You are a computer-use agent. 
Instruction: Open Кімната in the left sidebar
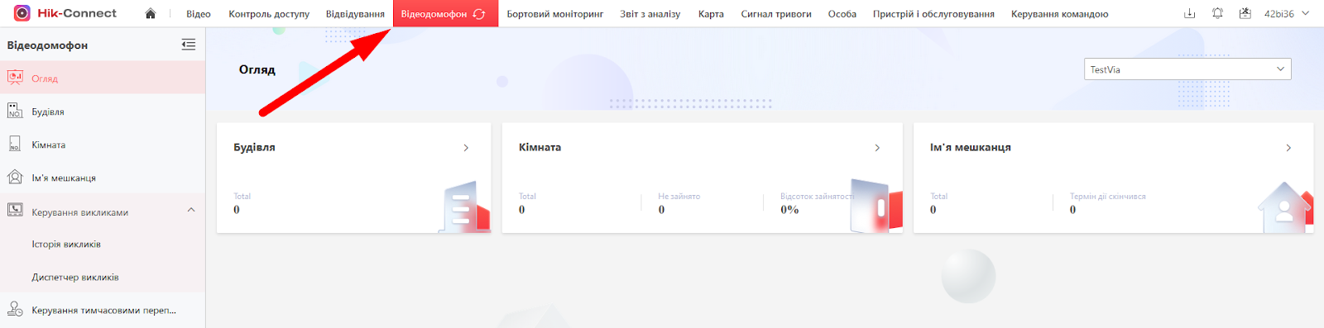[x=103, y=145]
